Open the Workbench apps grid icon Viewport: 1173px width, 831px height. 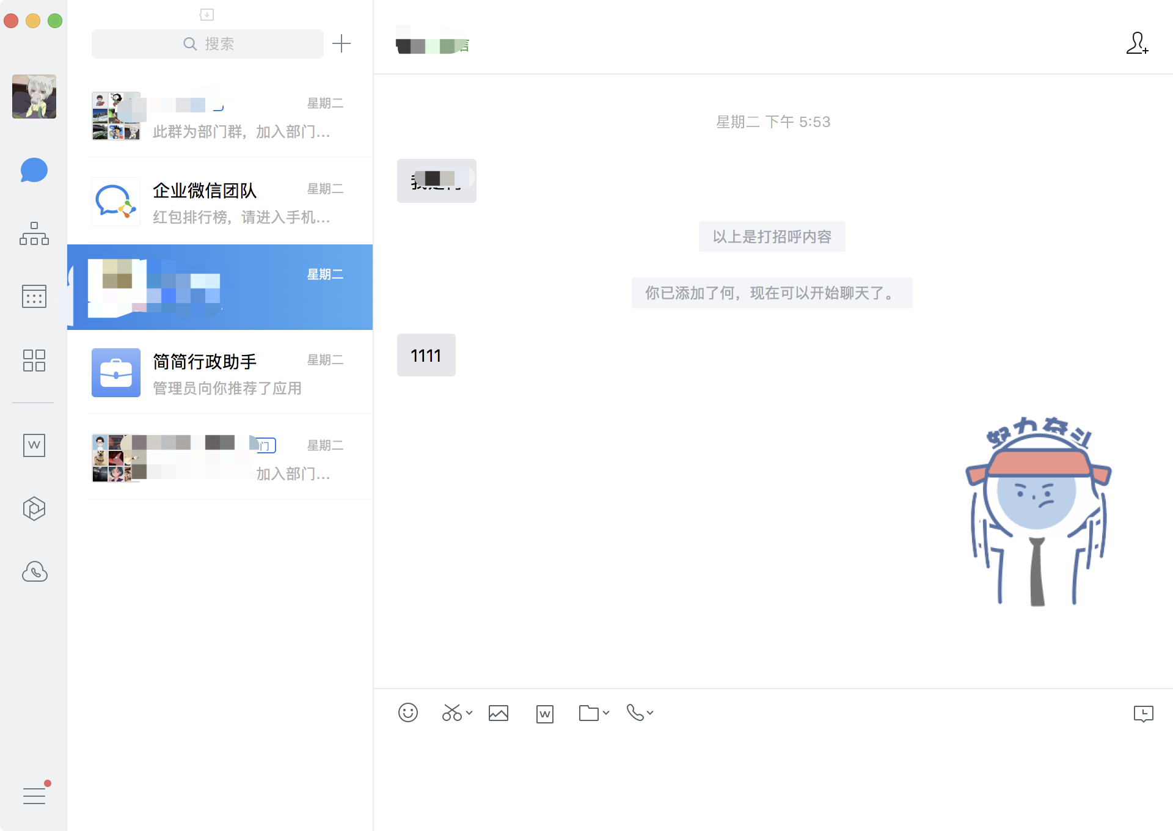pos(34,361)
